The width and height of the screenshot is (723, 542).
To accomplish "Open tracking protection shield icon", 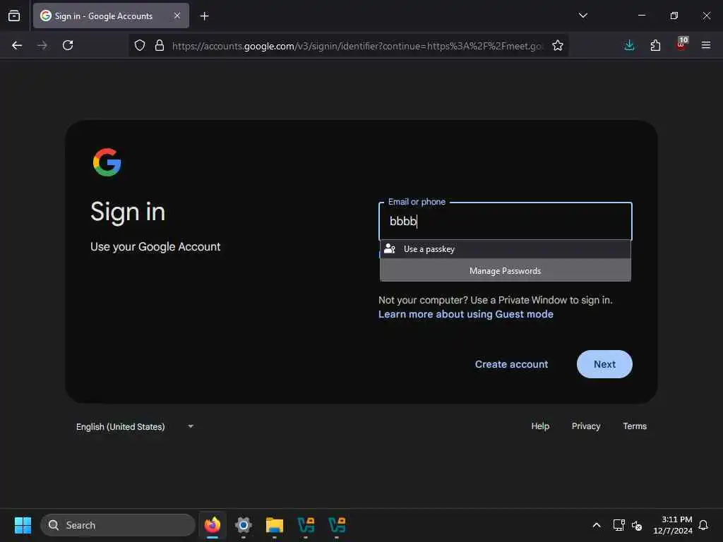I will [140, 45].
